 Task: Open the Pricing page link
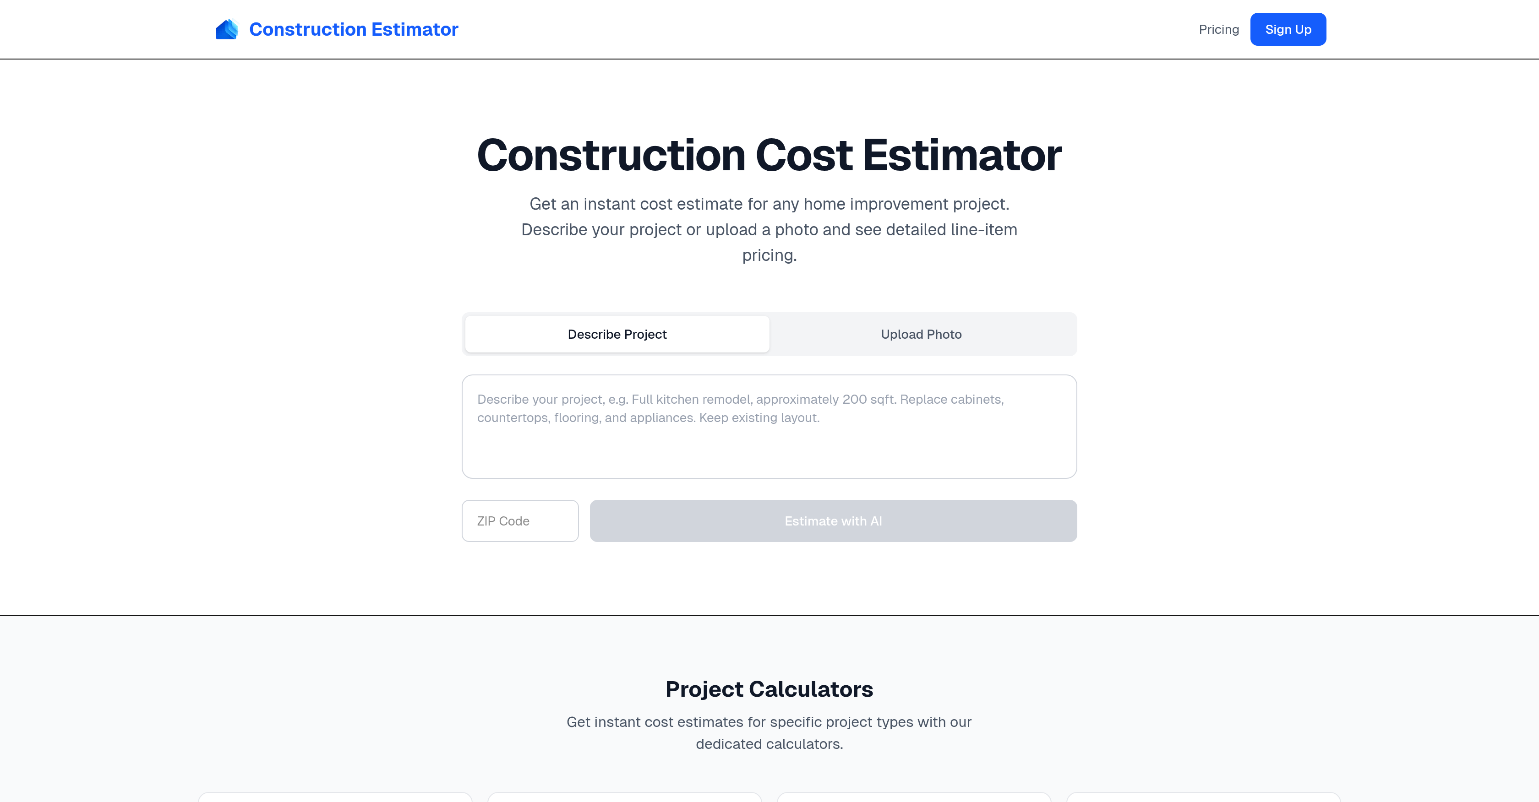click(x=1218, y=29)
